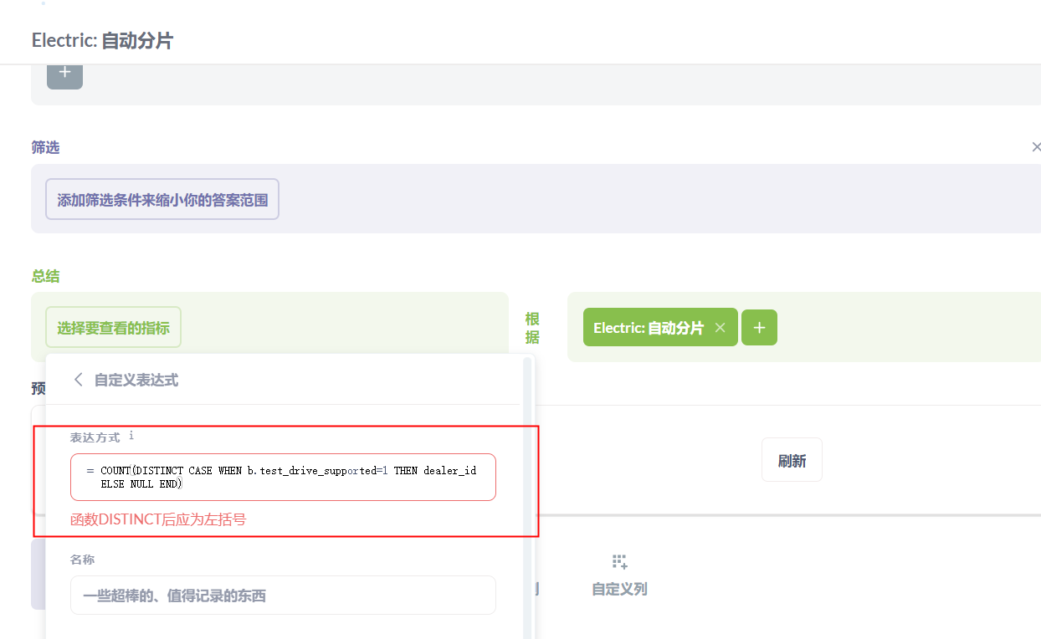Click the expression info icon
Screen dimensions: 1041x639
[131, 436]
